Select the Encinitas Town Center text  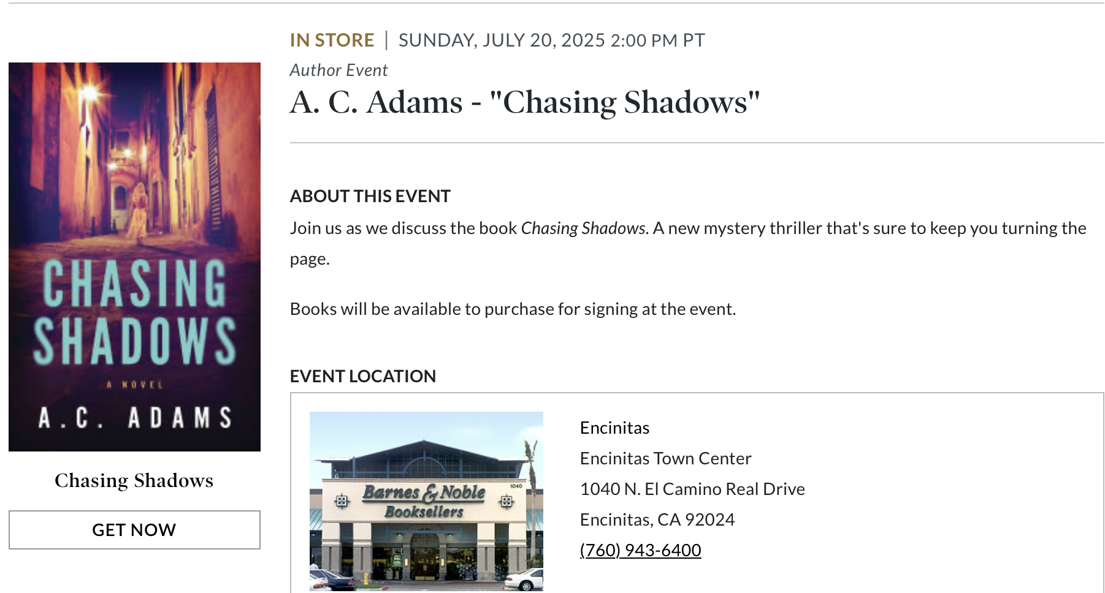point(665,458)
